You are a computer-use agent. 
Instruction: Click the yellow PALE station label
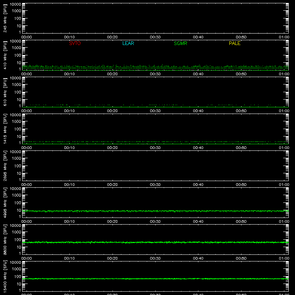pyautogui.click(x=235, y=43)
